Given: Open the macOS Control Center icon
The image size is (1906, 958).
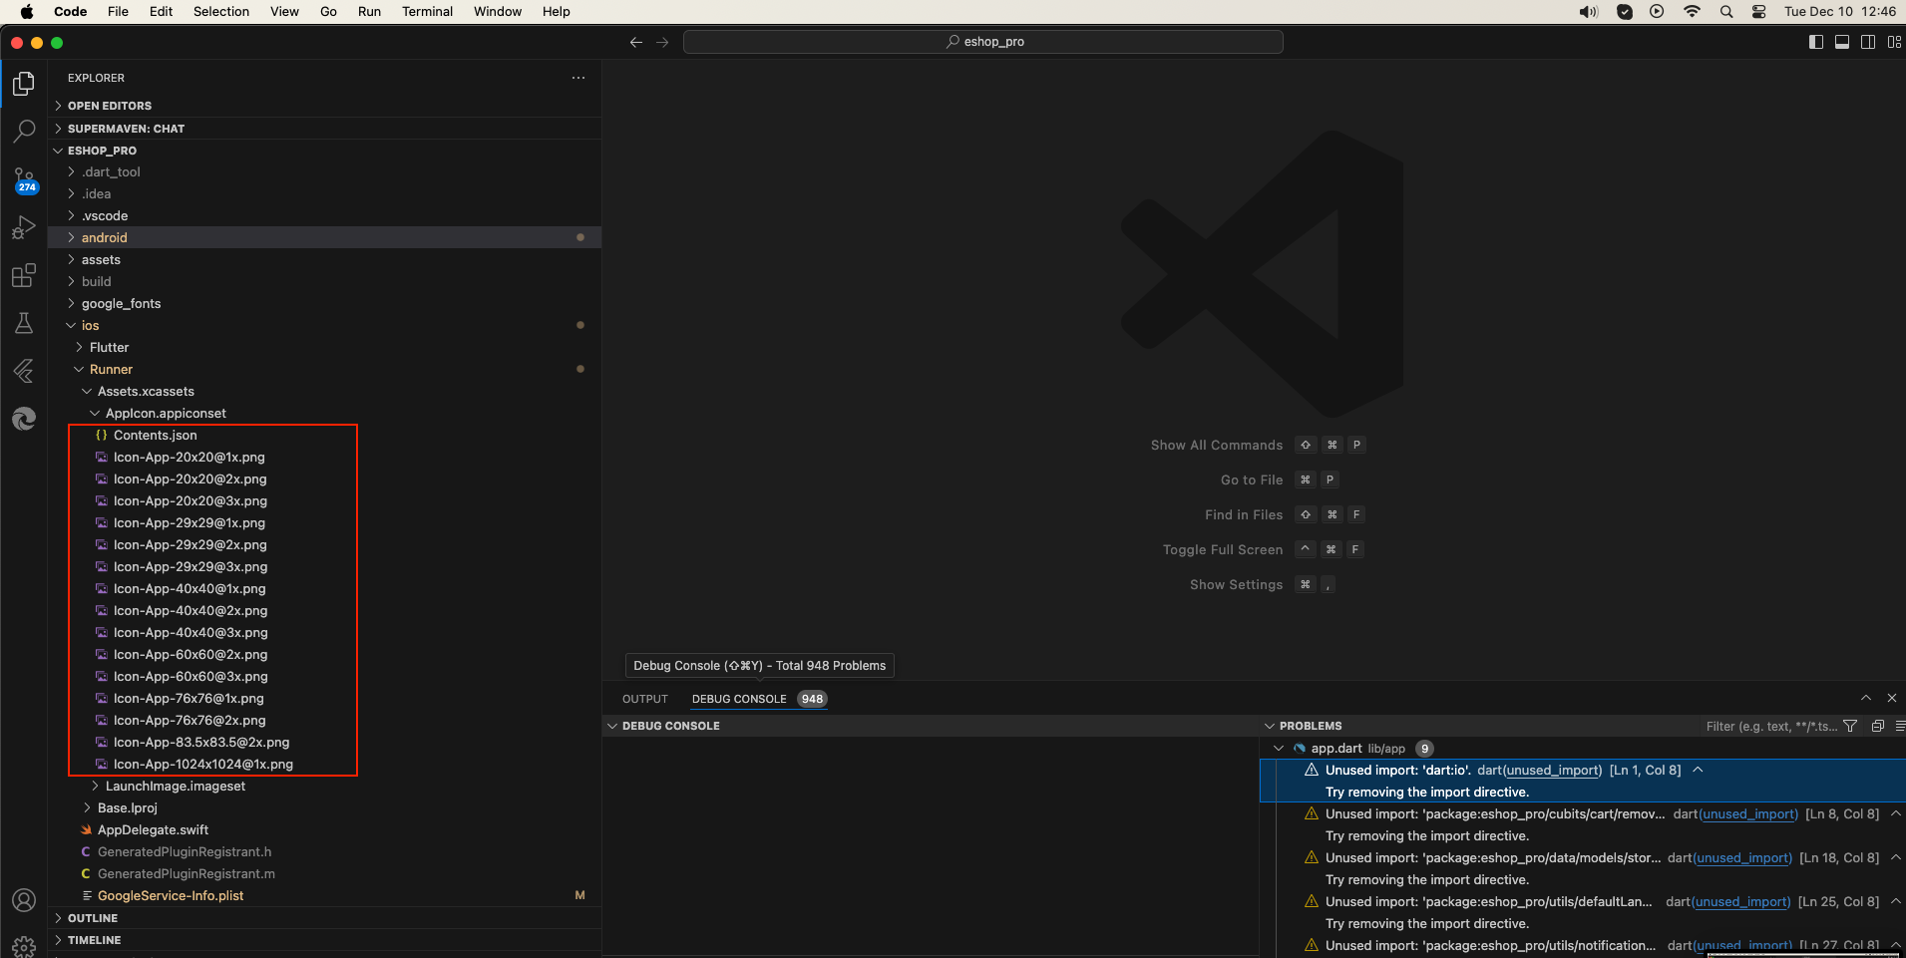Looking at the screenshot, I should tap(1759, 12).
